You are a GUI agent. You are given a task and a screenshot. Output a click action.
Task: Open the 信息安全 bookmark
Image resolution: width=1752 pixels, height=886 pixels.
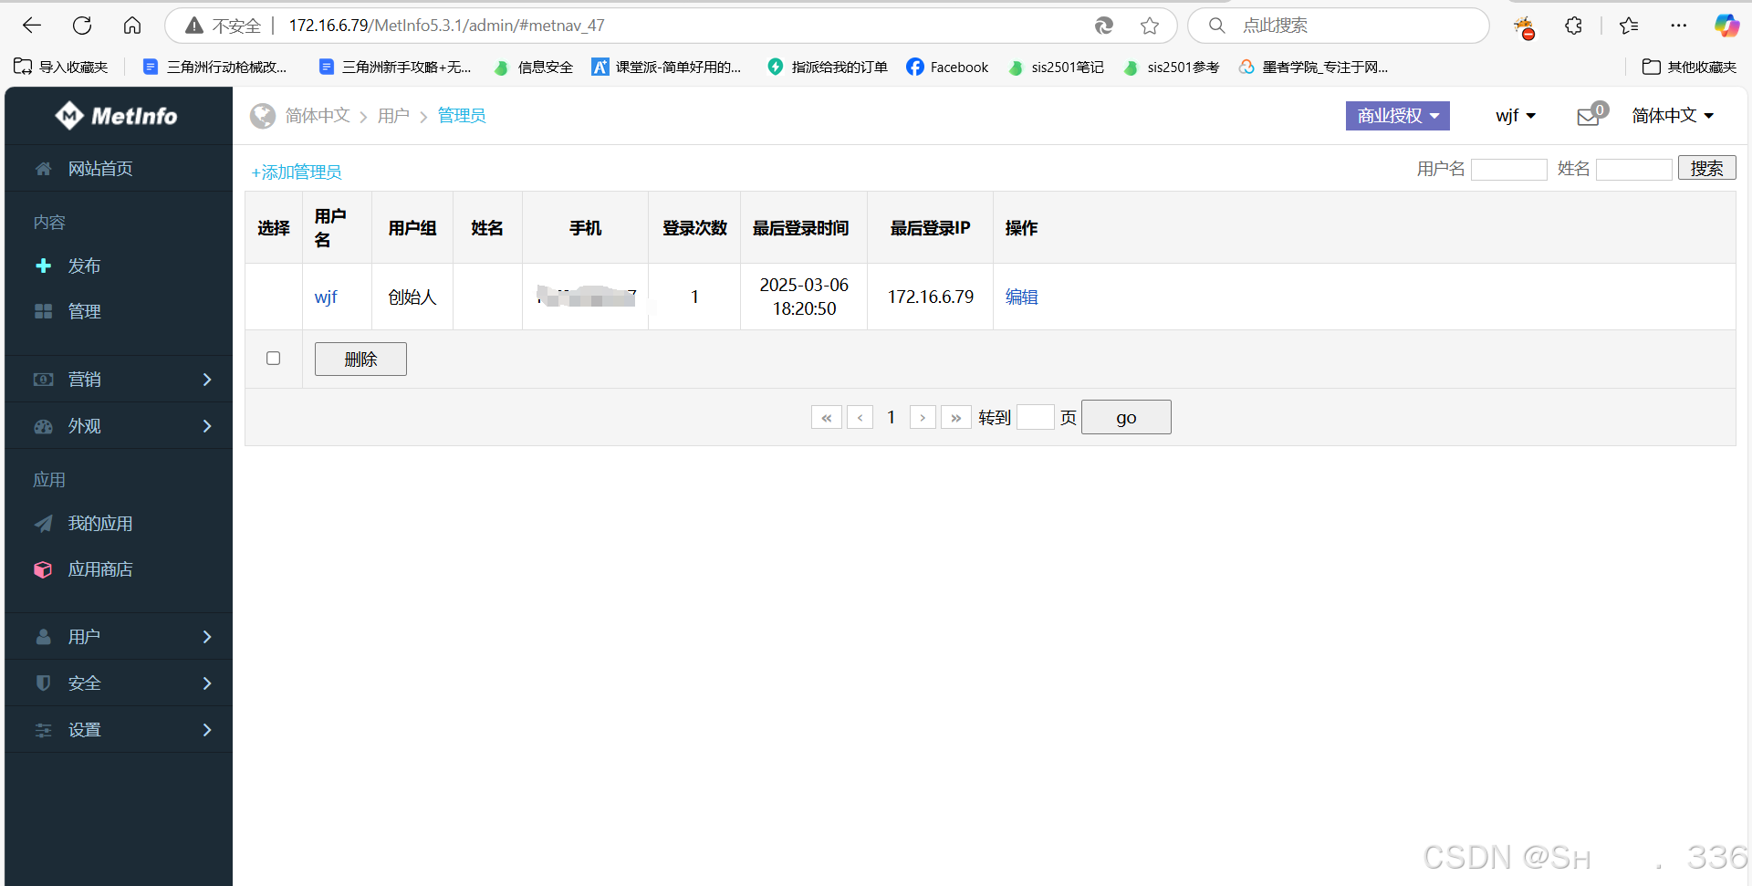[x=534, y=67]
